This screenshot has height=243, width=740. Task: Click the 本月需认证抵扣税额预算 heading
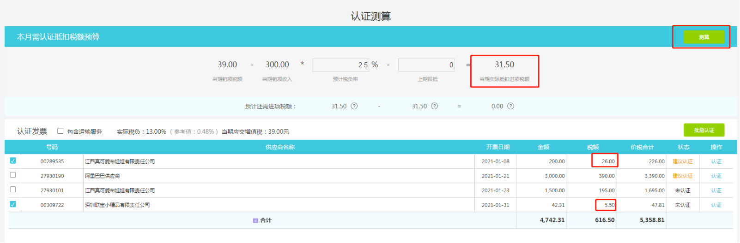tap(58, 37)
